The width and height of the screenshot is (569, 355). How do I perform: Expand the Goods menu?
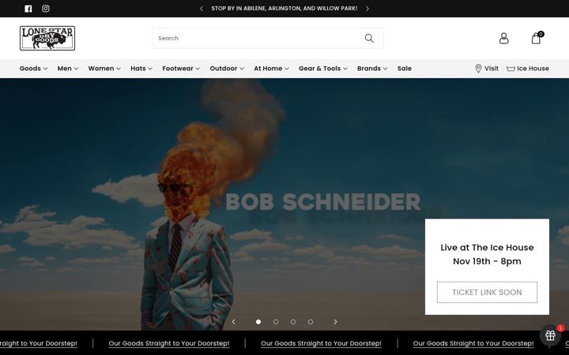(x=33, y=69)
